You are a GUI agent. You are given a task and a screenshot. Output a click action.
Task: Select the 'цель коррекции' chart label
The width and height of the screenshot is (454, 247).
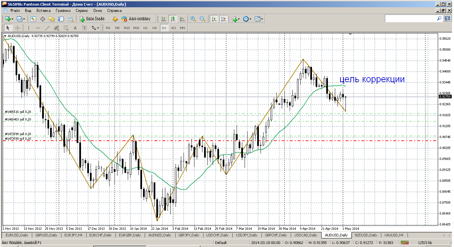[372, 79]
